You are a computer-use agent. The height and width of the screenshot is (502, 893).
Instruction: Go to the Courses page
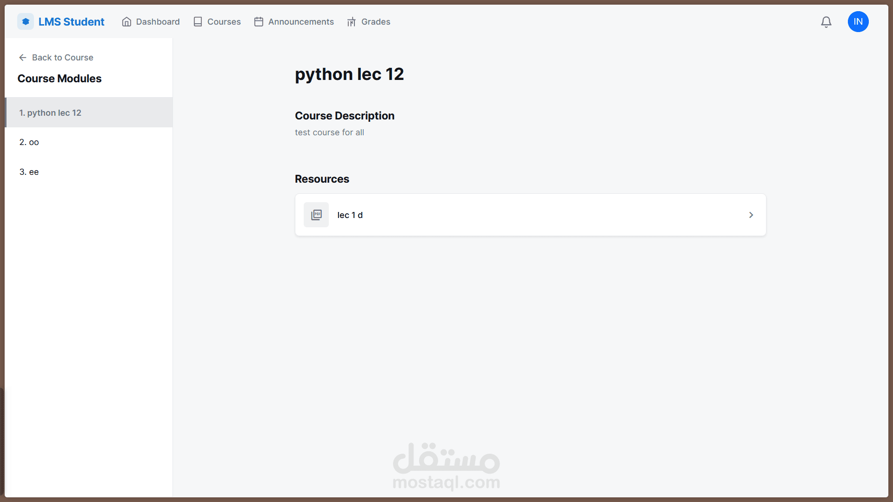224,22
